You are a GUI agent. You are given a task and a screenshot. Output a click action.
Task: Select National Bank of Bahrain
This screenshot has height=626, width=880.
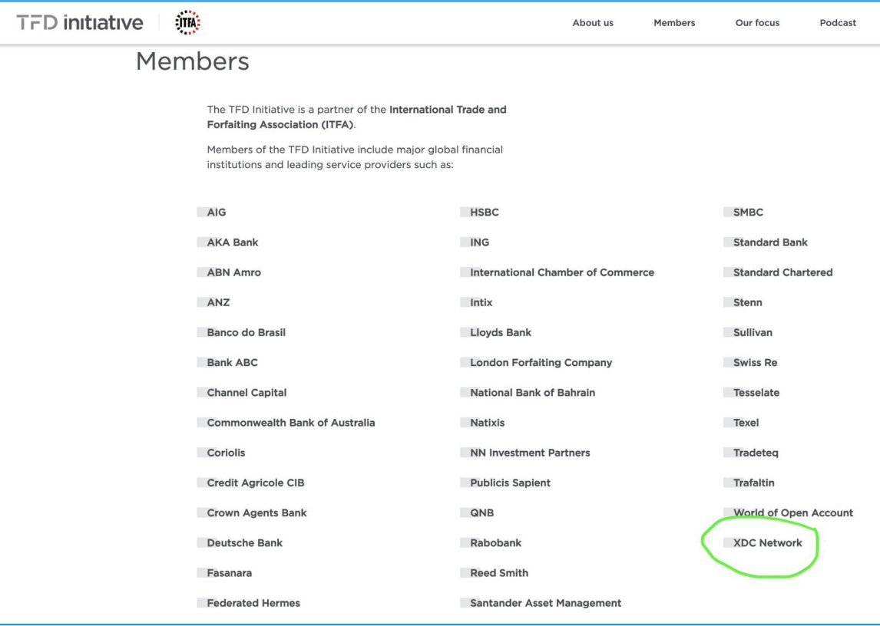[533, 393]
